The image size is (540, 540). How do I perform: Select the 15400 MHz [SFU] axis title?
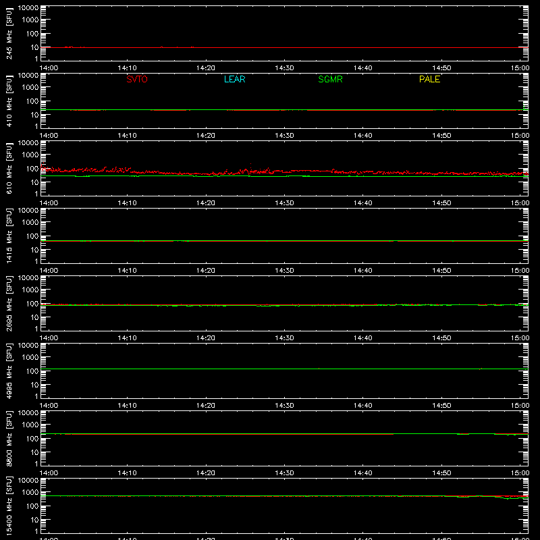click(9, 506)
